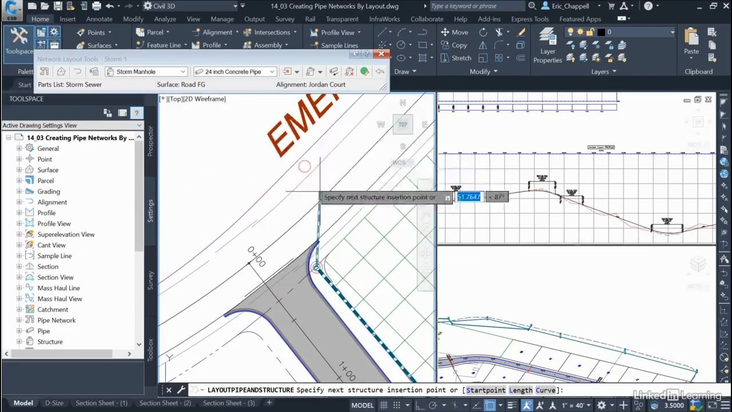Collapse the 14_03 Creating Pipe Networks tree node
The image size is (732, 412).
pos(9,137)
